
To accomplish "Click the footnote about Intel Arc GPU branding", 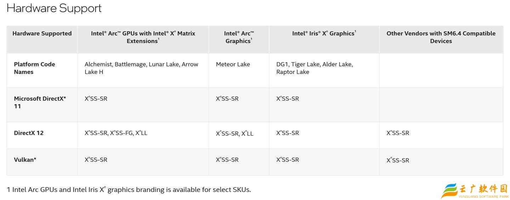I will coord(129,190).
